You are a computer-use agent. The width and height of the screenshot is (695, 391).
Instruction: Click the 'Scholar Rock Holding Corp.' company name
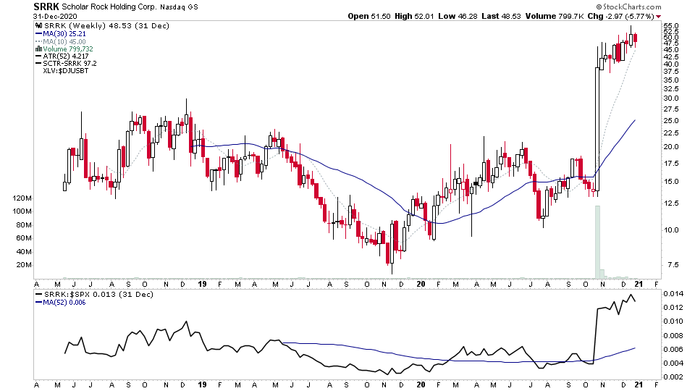click(109, 7)
